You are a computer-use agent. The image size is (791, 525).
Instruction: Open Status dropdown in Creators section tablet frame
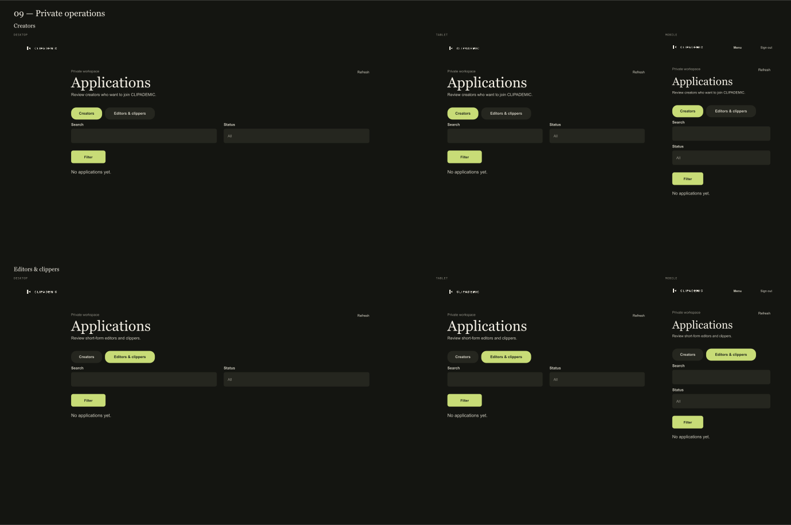597,136
